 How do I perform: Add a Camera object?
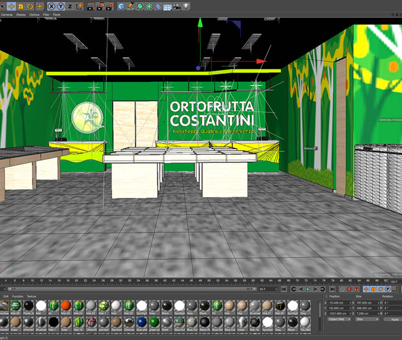click(x=176, y=6)
